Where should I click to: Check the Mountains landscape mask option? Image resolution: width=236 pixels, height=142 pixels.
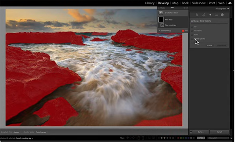coord(192,31)
